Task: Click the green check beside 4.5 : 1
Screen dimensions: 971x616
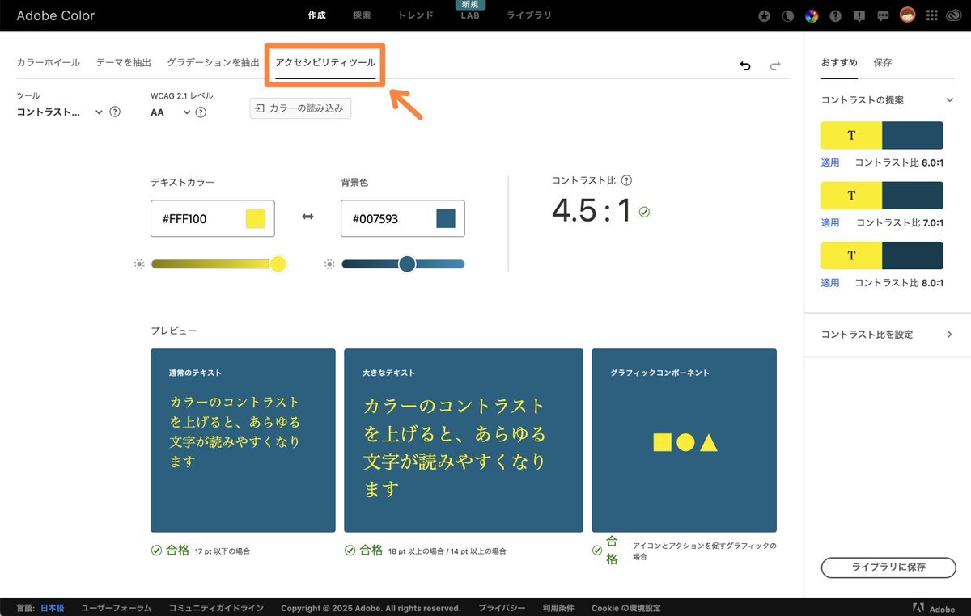Action: click(x=644, y=212)
